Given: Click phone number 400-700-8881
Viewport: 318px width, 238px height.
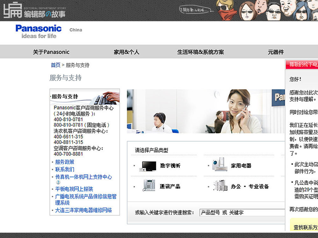Looking at the screenshot, I should [x=68, y=154].
